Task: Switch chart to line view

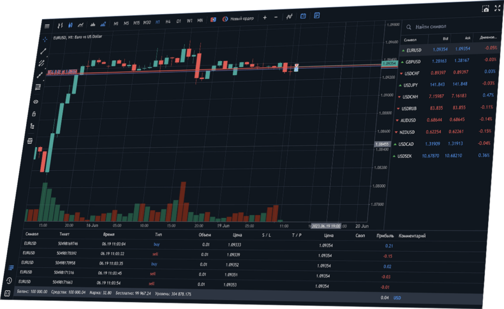Action: pyautogui.click(x=80, y=24)
